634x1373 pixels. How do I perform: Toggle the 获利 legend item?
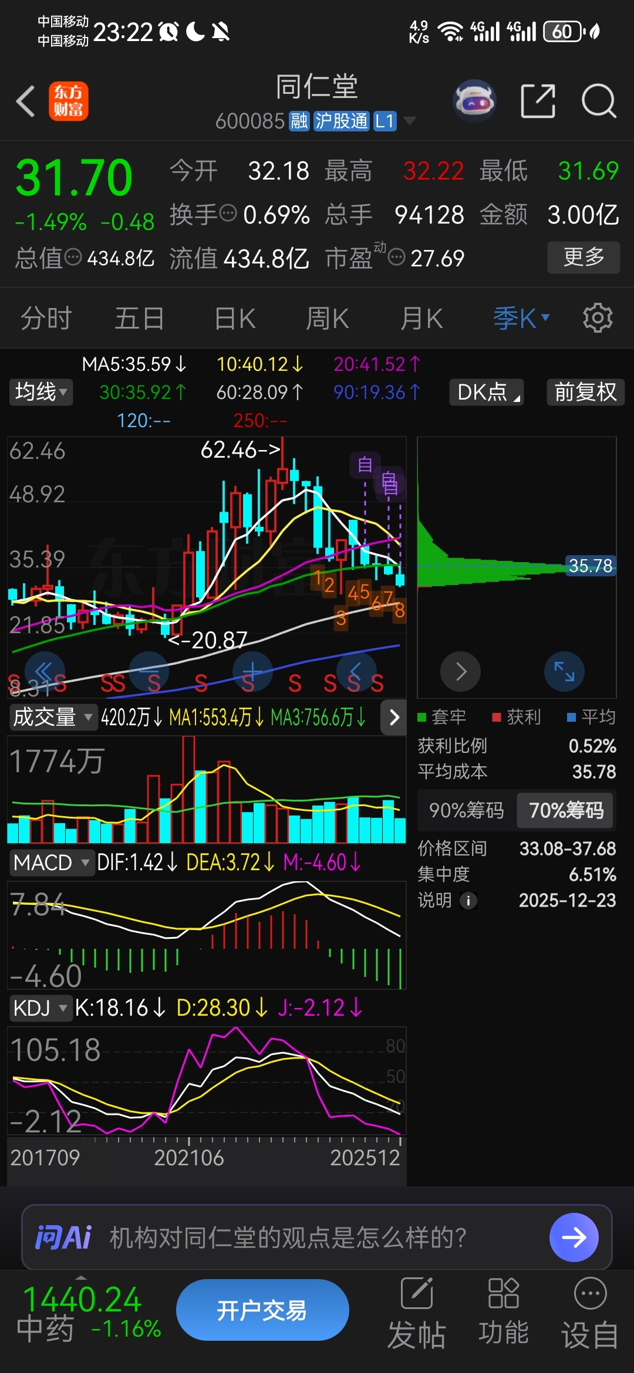(x=517, y=716)
